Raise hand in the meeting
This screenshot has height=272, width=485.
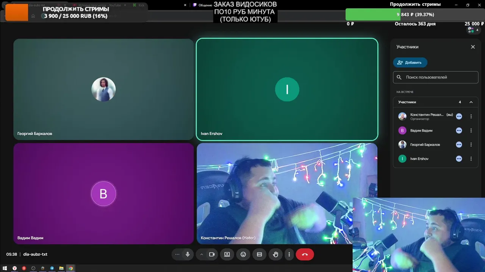click(275, 255)
